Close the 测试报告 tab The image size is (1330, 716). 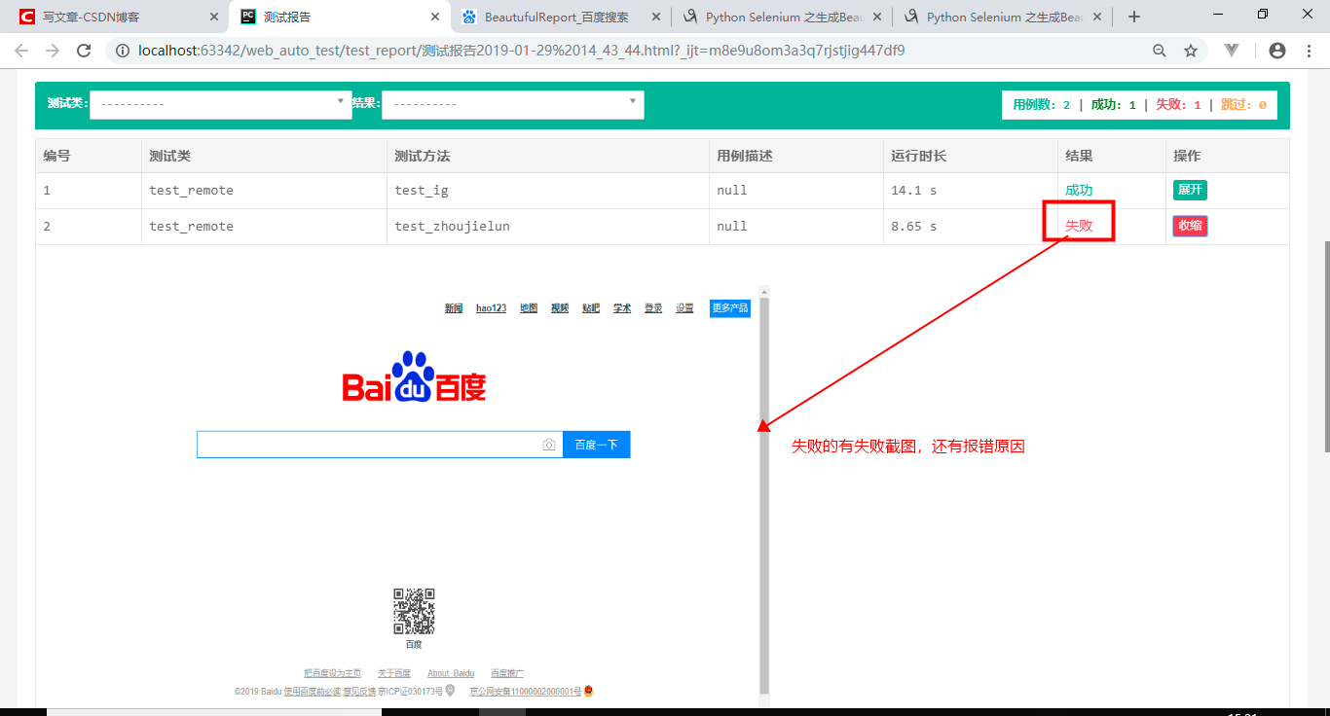click(x=435, y=17)
